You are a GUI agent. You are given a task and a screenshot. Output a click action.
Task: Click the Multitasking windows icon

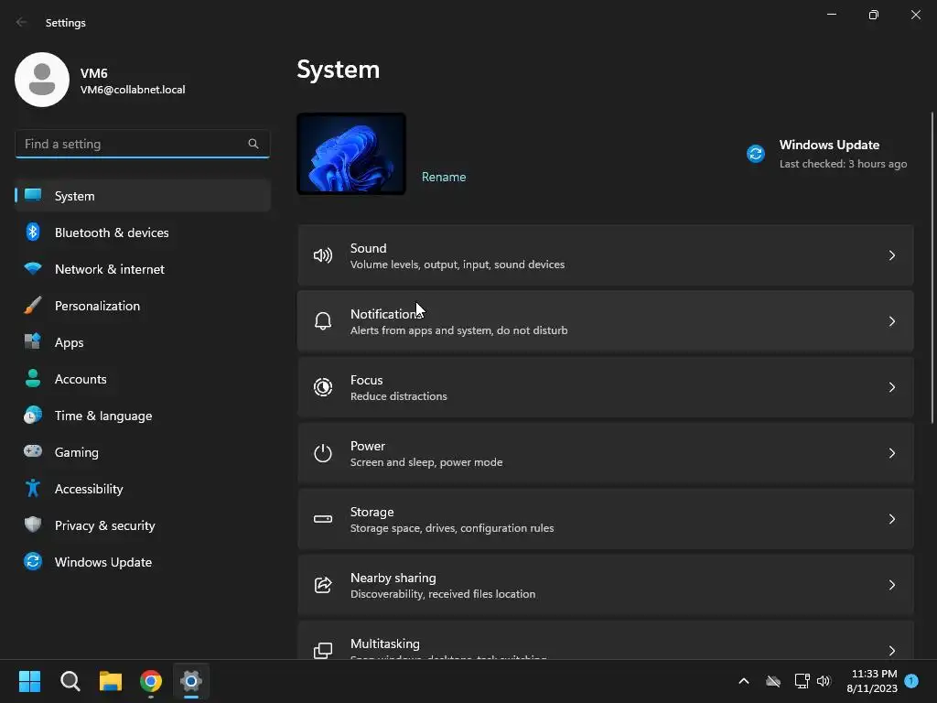point(323,650)
